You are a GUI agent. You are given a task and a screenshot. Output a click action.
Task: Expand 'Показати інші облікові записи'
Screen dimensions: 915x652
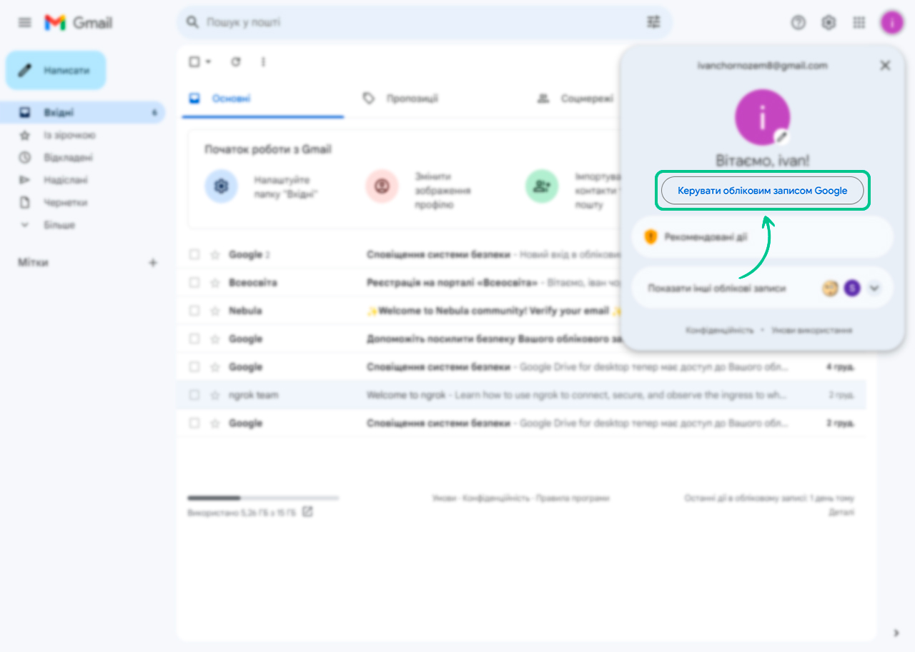point(763,289)
